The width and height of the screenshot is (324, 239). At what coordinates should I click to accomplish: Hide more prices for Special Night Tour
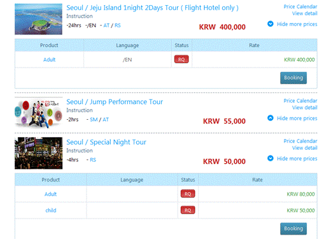click(297, 159)
